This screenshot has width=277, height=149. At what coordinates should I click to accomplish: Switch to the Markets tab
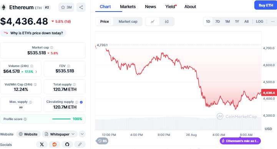[128, 7]
